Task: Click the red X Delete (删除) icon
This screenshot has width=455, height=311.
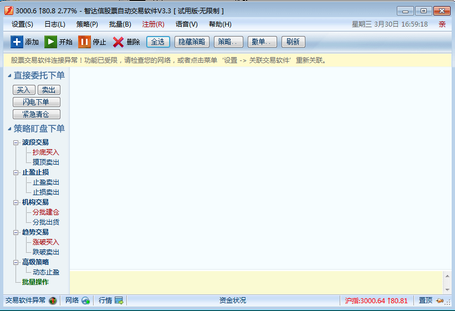Action: click(x=118, y=42)
